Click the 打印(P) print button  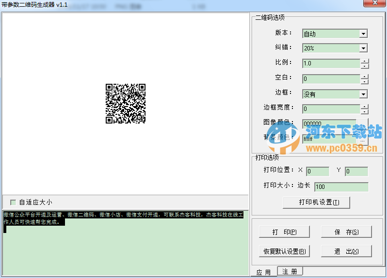click(x=284, y=232)
